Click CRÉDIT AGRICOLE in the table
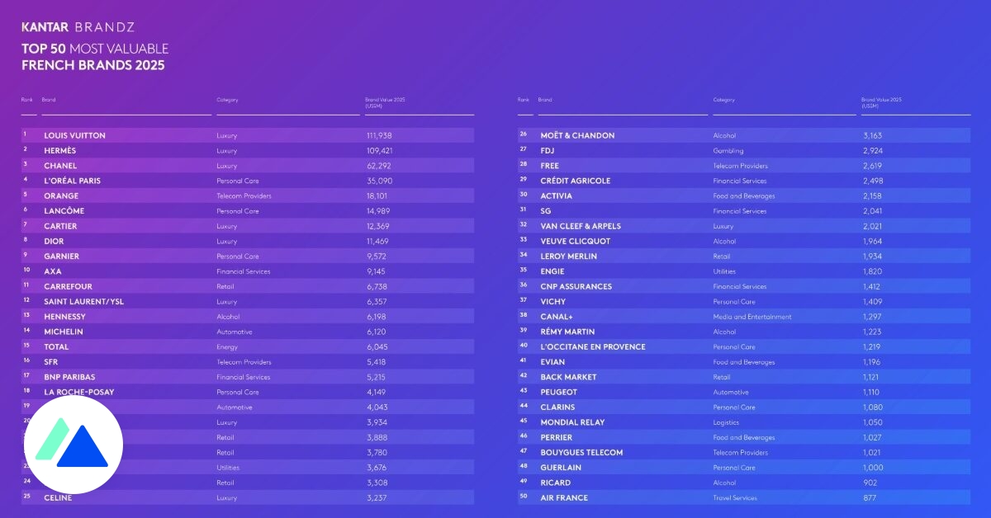 (x=576, y=181)
